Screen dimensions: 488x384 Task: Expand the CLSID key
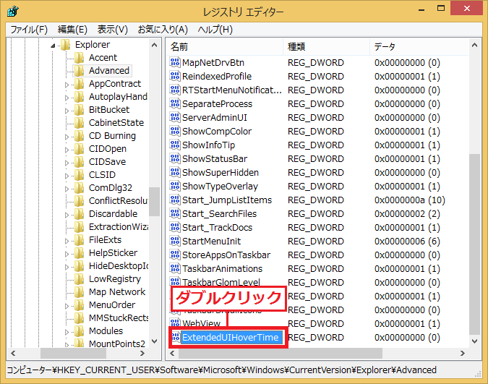(67, 176)
